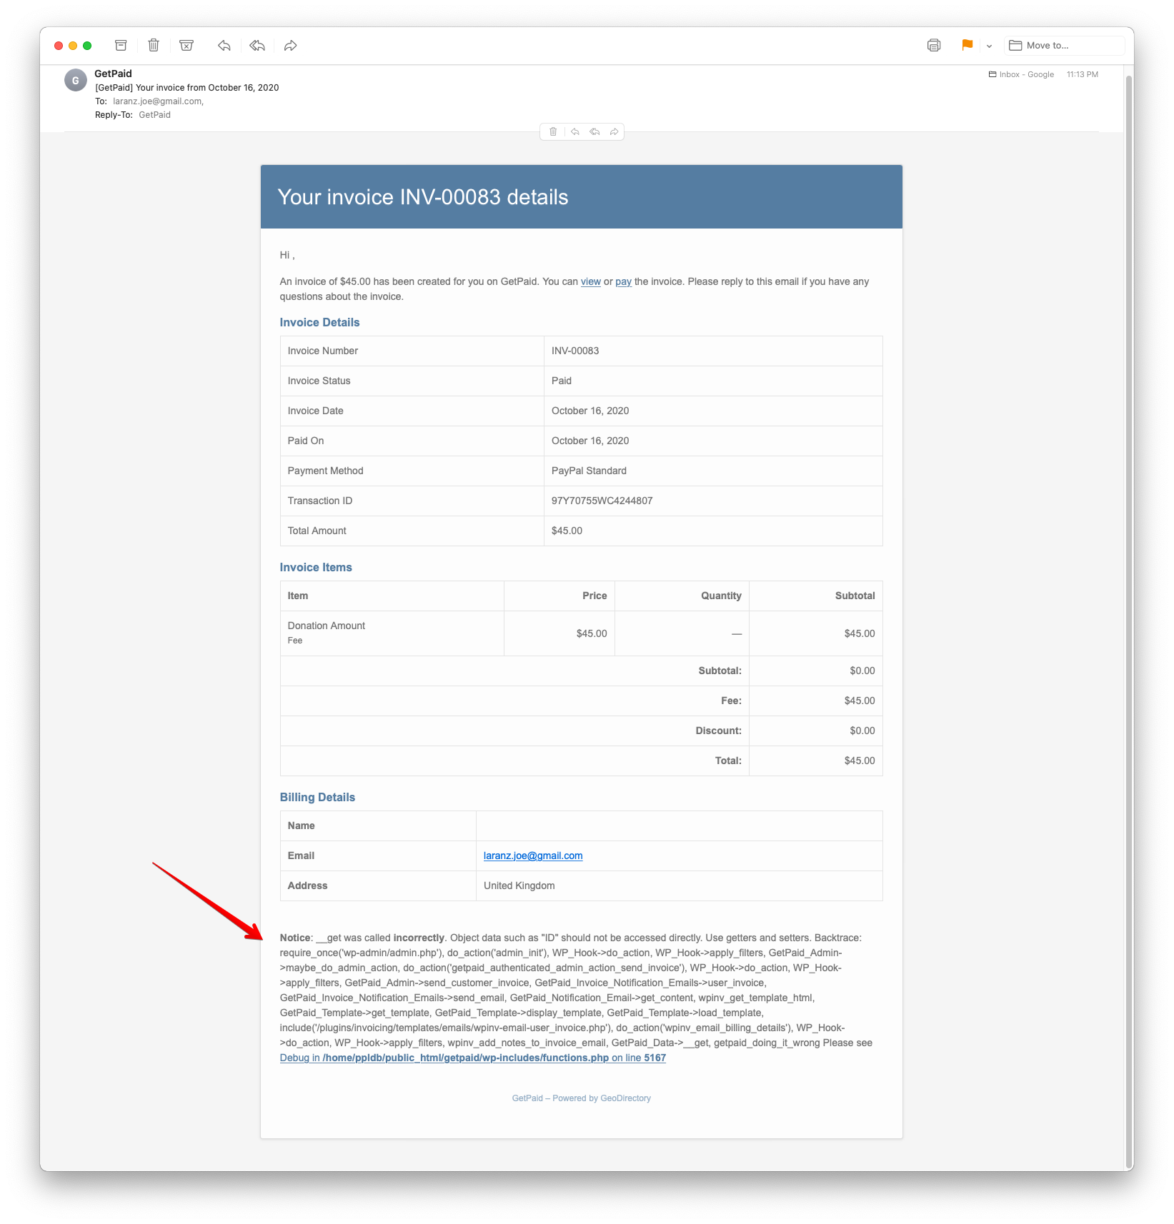Reply all using the toolbar icon
Image resolution: width=1174 pixels, height=1224 pixels.
coord(257,45)
